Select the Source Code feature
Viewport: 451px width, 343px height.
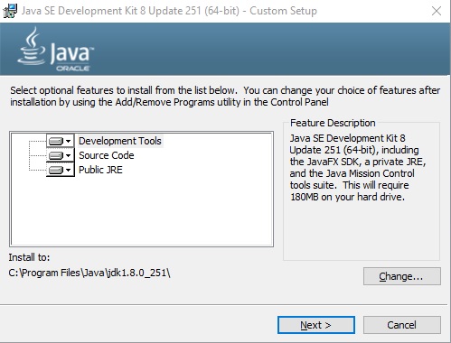coord(107,155)
